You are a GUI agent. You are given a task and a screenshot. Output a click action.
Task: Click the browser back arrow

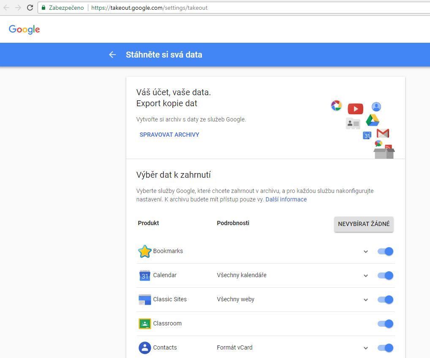click(x=6, y=8)
